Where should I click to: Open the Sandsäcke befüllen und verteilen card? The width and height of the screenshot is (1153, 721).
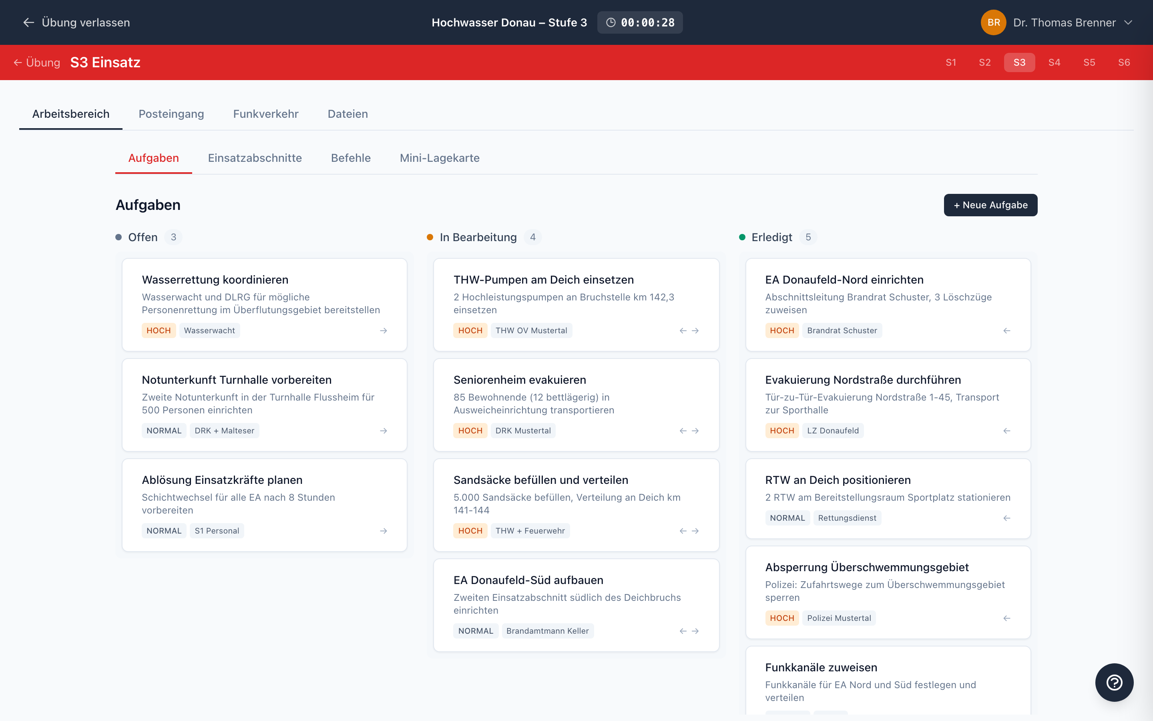[541, 480]
